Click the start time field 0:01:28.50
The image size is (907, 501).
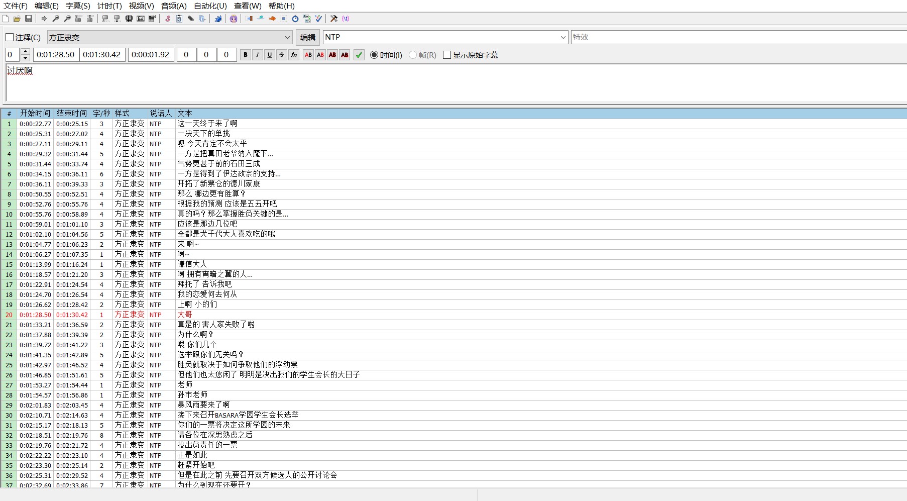[x=56, y=55]
